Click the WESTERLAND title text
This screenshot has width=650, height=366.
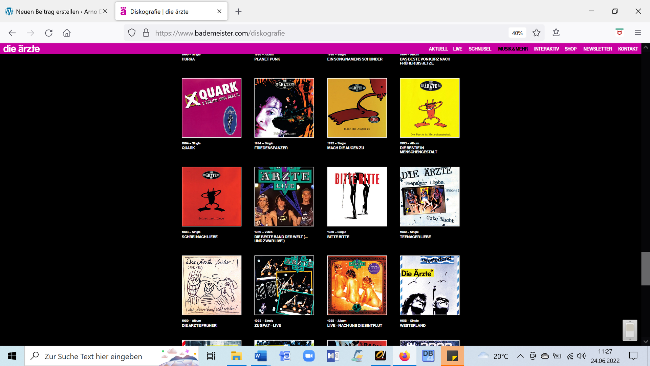point(413,325)
